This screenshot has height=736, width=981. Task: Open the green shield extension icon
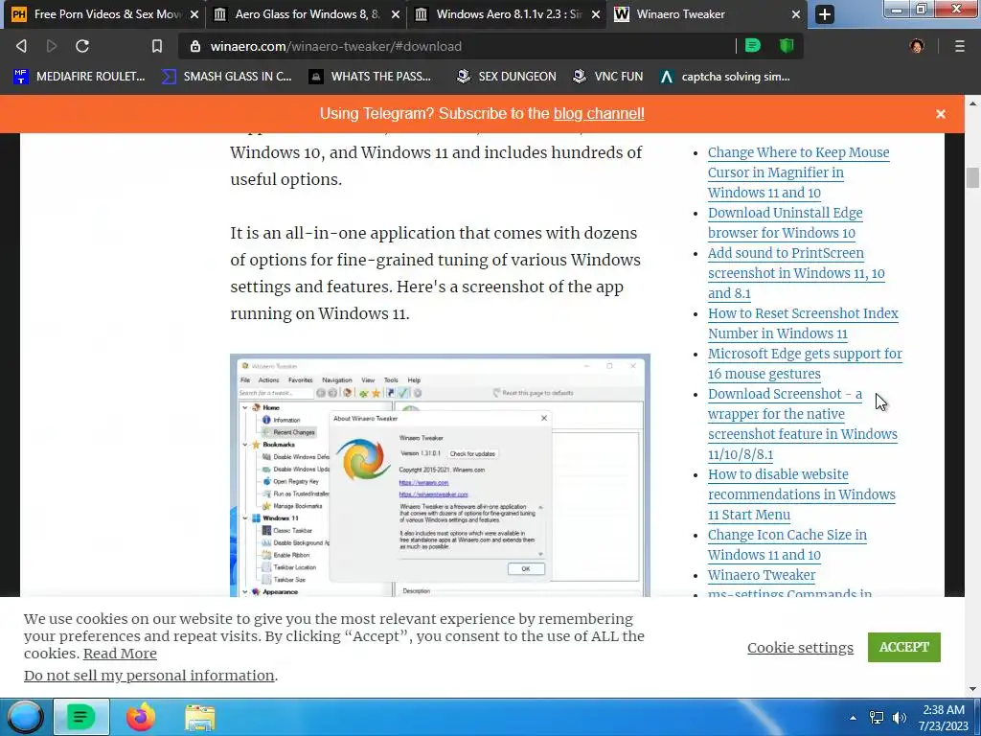click(x=787, y=46)
